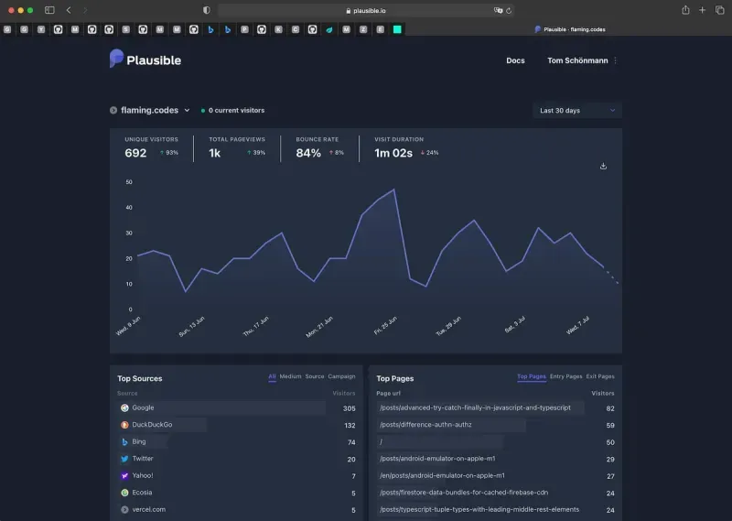
Task: Click the DuckDuckGo source icon
Action: [x=124, y=425]
